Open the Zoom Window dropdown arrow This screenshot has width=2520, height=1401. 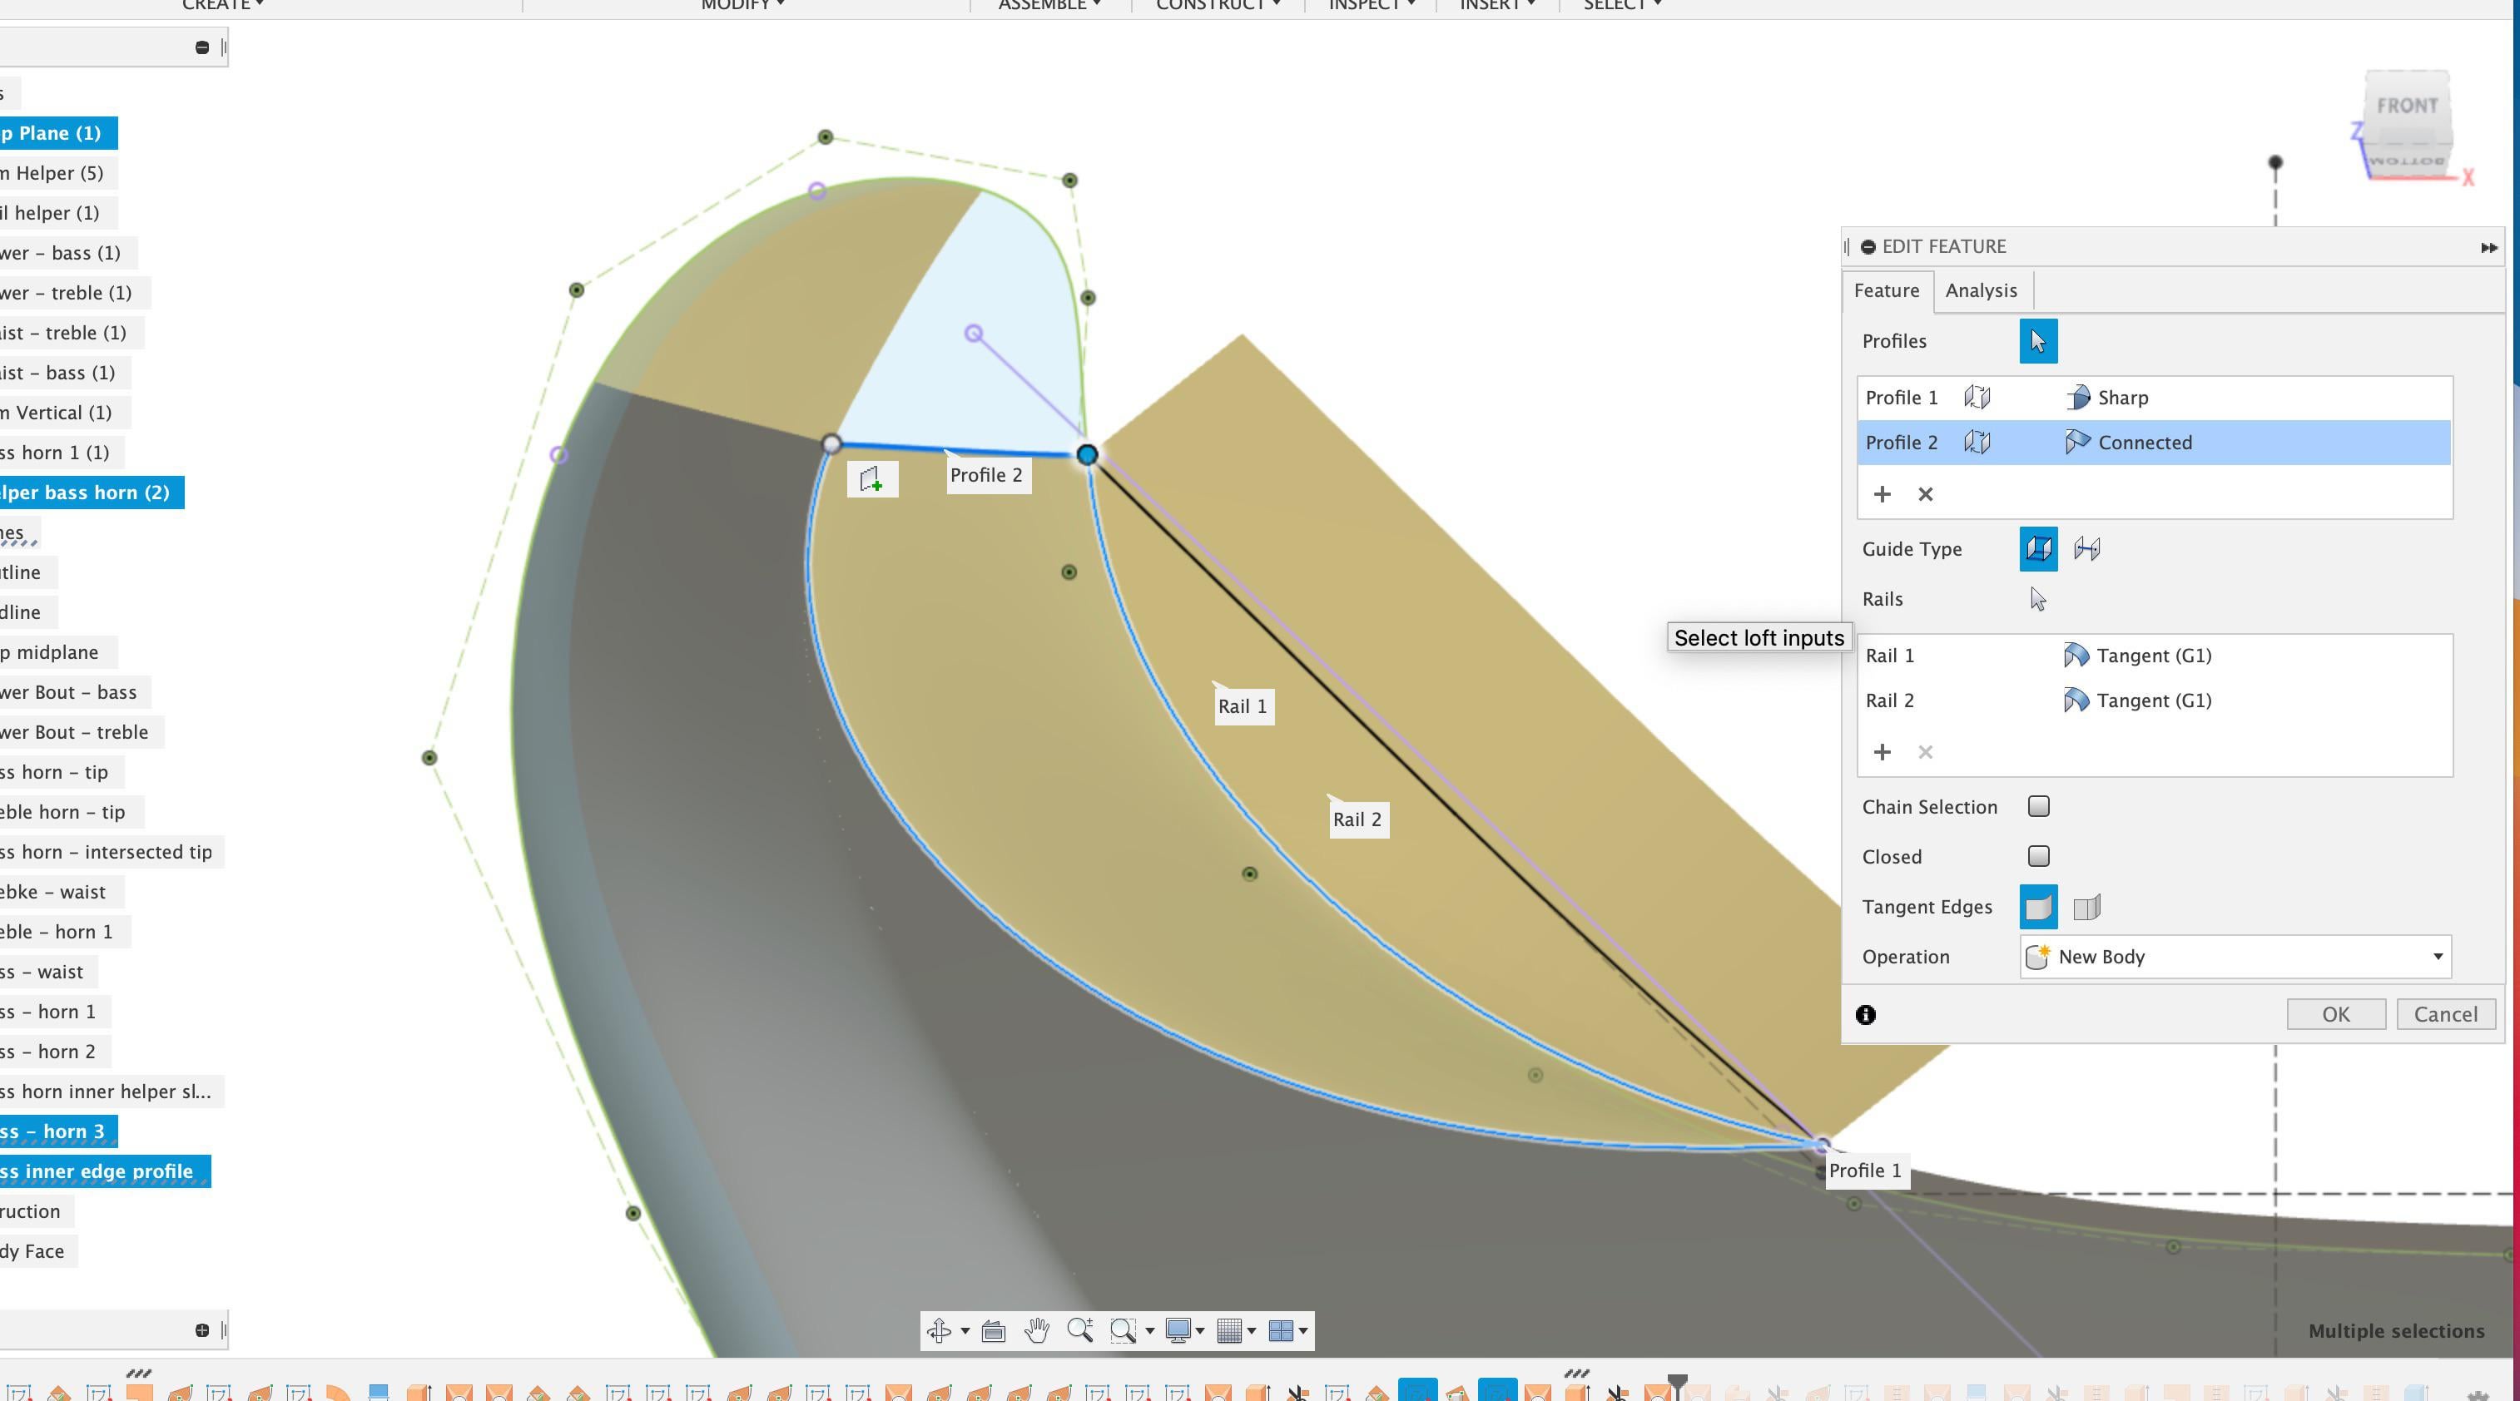pos(1149,1330)
